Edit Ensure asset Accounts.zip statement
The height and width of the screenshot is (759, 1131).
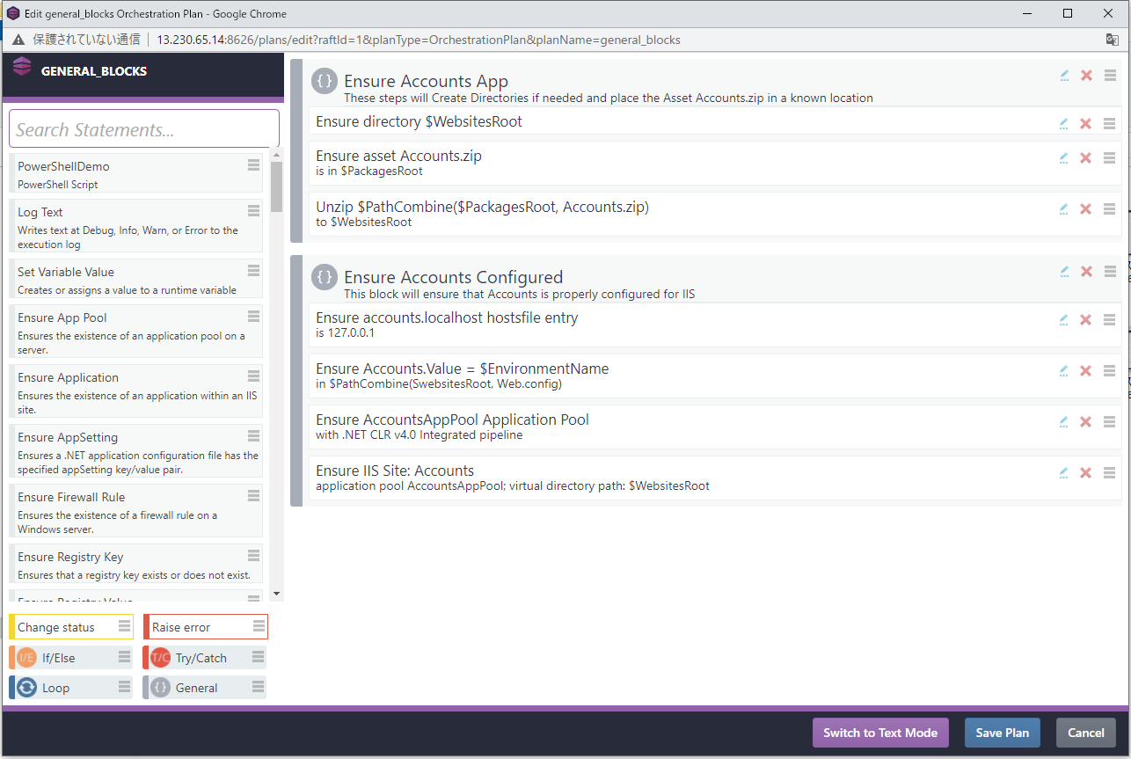(1064, 158)
